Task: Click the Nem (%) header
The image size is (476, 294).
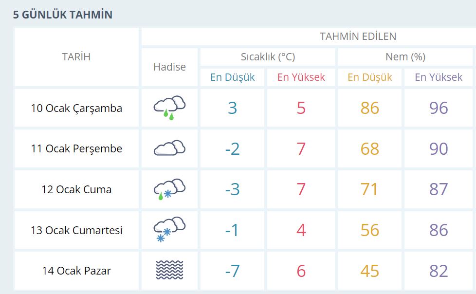Action: tap(405, 57)
